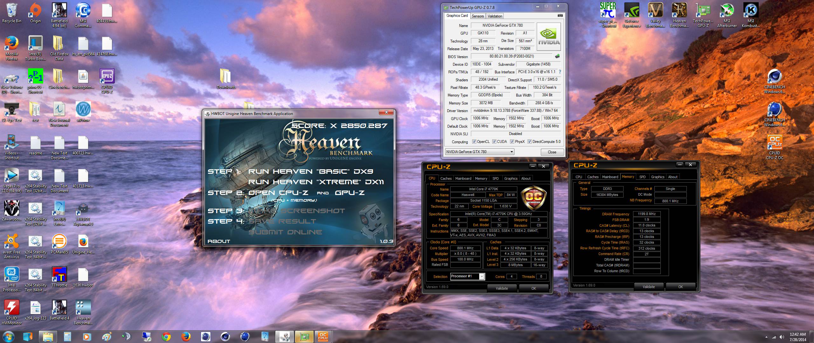Click the BIOS save chip icon in GPU-Z
The height and width of the screenshot is (343, 814).
click(x=557, y=56)
